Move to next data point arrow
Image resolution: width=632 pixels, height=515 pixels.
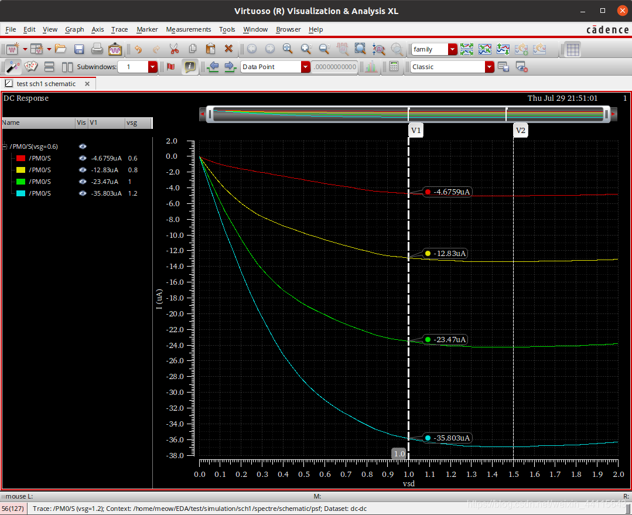[x=230, y=67]
